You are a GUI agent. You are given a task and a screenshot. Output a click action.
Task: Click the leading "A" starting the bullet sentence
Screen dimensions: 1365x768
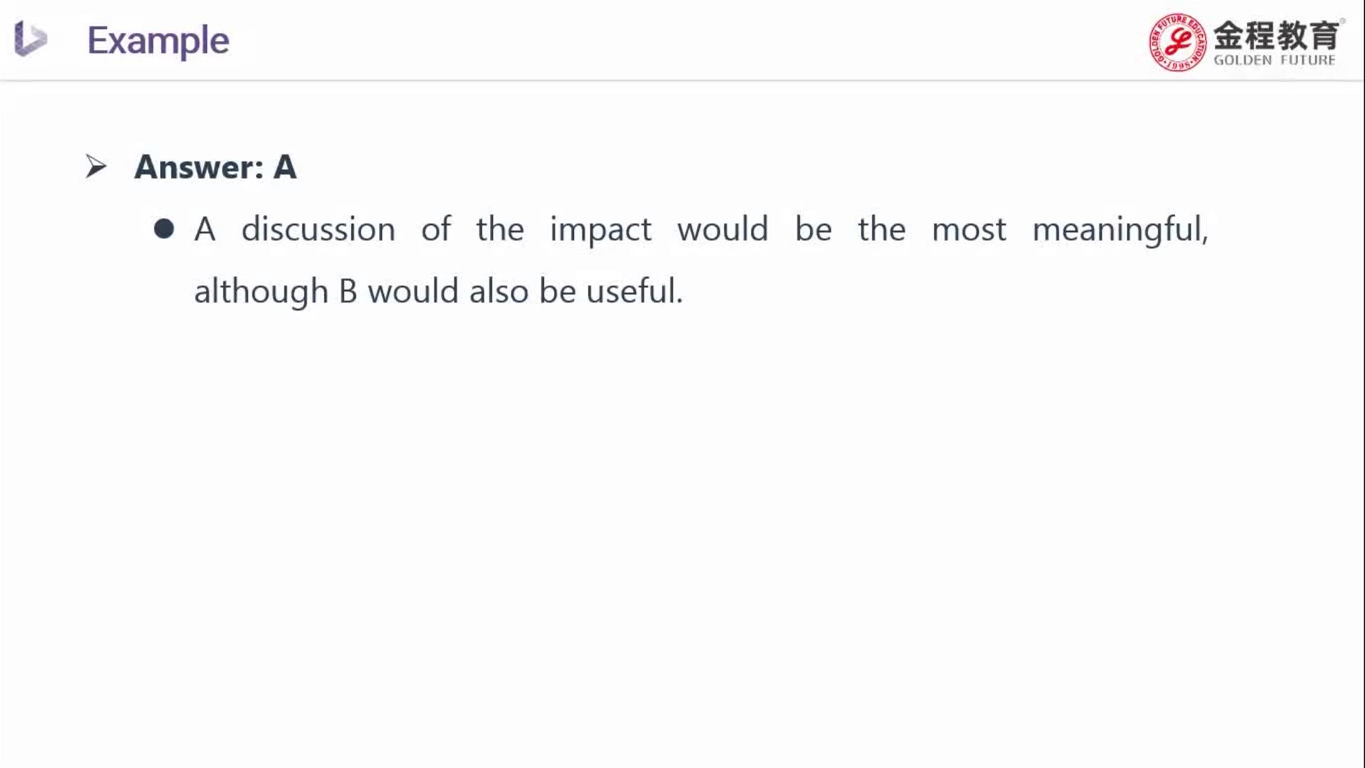pos(205,230)
